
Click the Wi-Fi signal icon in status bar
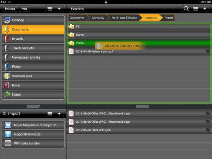9,2
